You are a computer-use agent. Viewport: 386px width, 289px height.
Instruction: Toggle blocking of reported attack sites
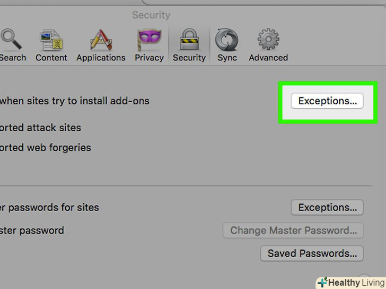click(41, 128)
